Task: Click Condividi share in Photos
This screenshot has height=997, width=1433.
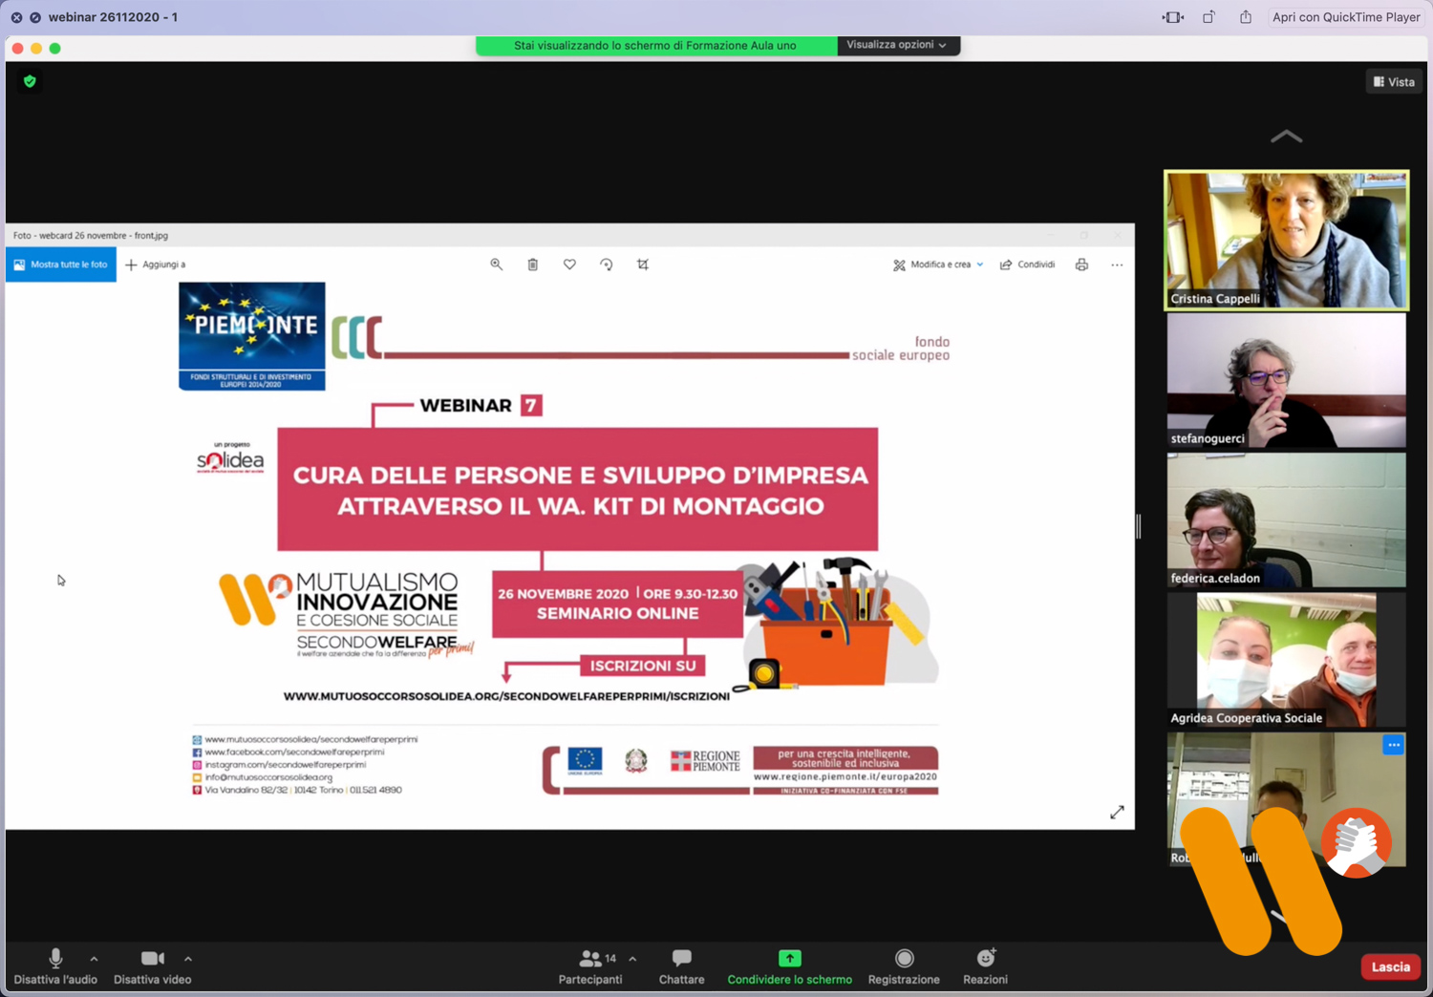Action: tap(1027, 265)
